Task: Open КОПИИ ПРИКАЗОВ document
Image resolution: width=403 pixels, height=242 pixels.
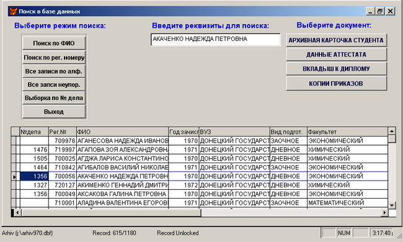Action: click(x=337, y=83)
